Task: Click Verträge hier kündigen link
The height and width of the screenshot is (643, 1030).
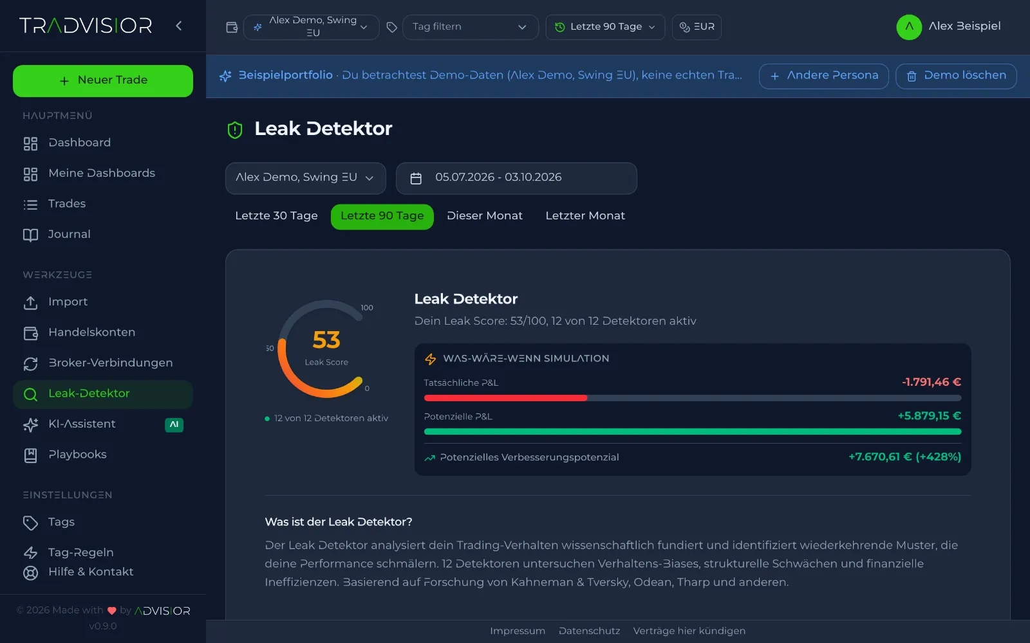Action: click(x=689, y=631)
